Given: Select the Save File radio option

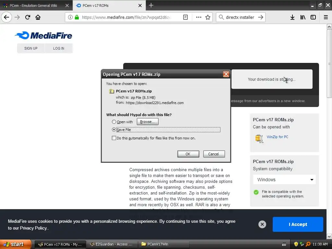Looking at the screenshot, I should pyautogui.click(x=114, y=129).
